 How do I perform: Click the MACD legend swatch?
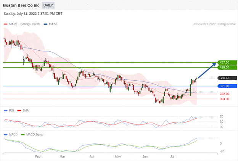6,134
